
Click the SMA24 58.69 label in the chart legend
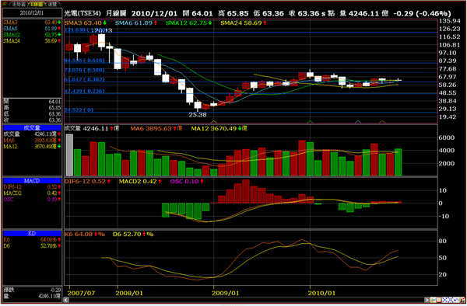[x=241, y=23]
